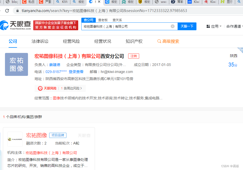Select the 法律诉讼 tab
This screenshot has width=243, height=170.
(x=40, y=41)
